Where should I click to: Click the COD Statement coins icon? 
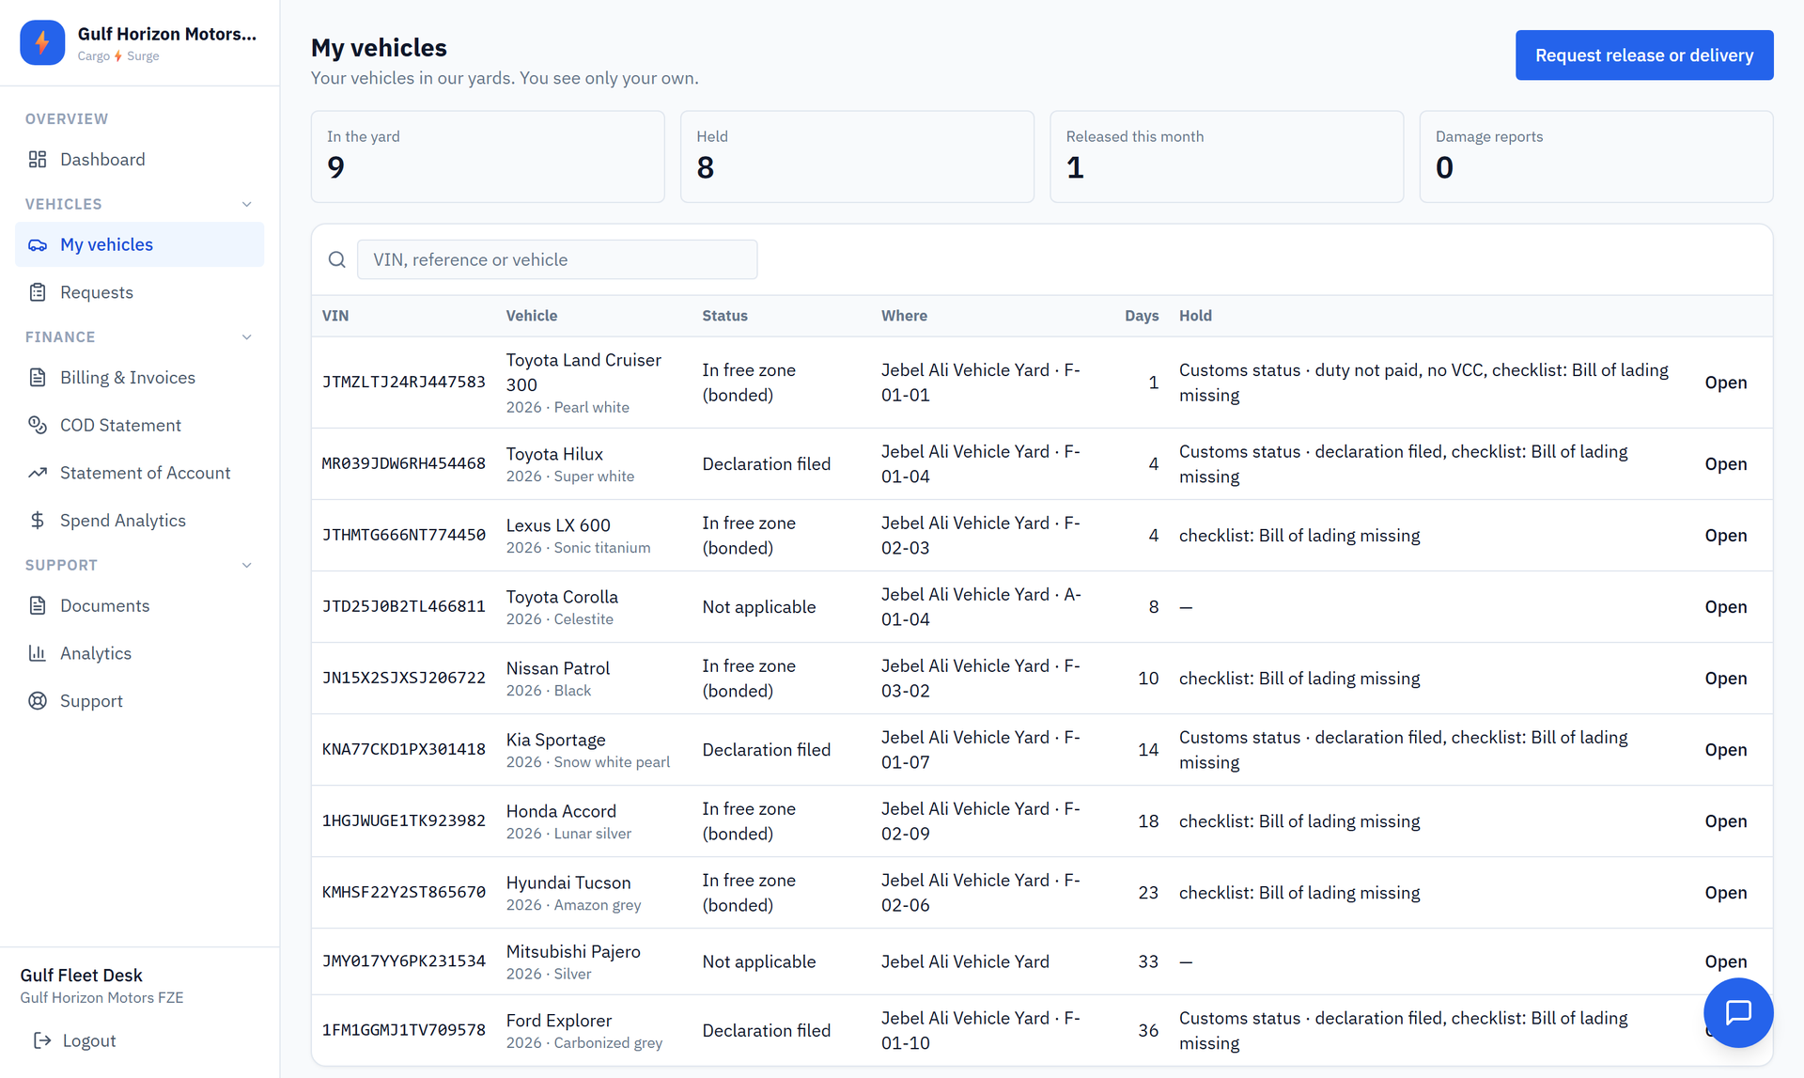pos(38,426)
